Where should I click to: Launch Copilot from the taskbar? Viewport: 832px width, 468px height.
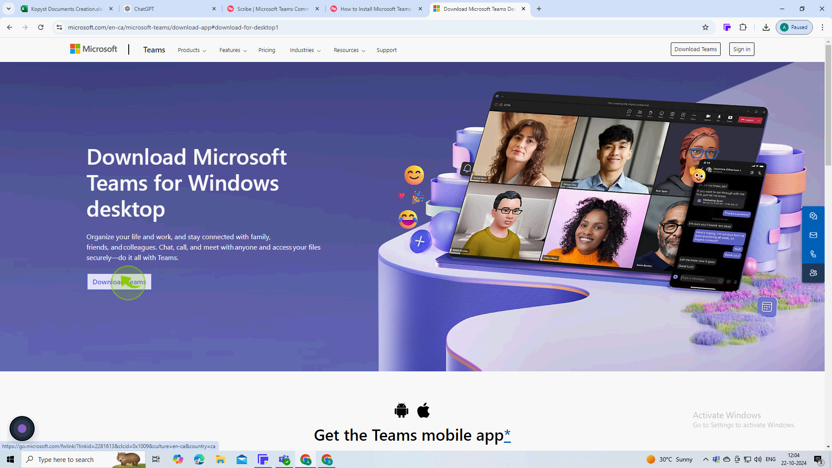[178, 459]
